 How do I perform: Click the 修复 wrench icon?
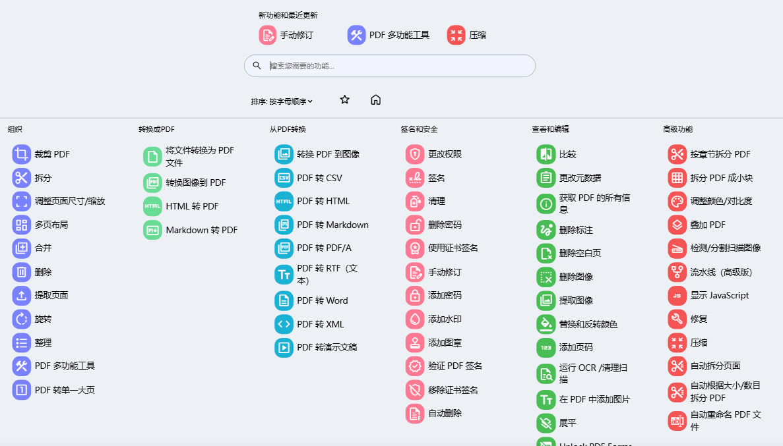[x=677, y=319]
